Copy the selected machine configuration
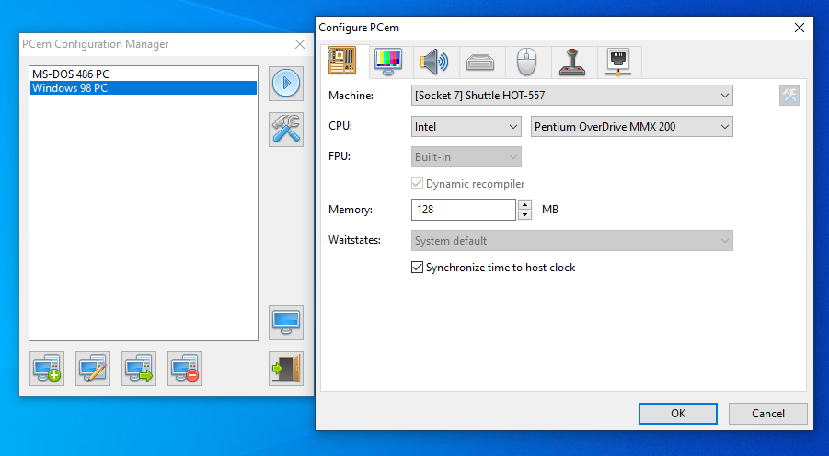The image size is (829, 456). 139,369
